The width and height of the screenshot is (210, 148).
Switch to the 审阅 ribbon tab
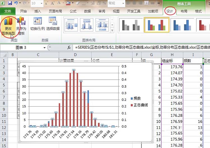(x=102, y=11)
